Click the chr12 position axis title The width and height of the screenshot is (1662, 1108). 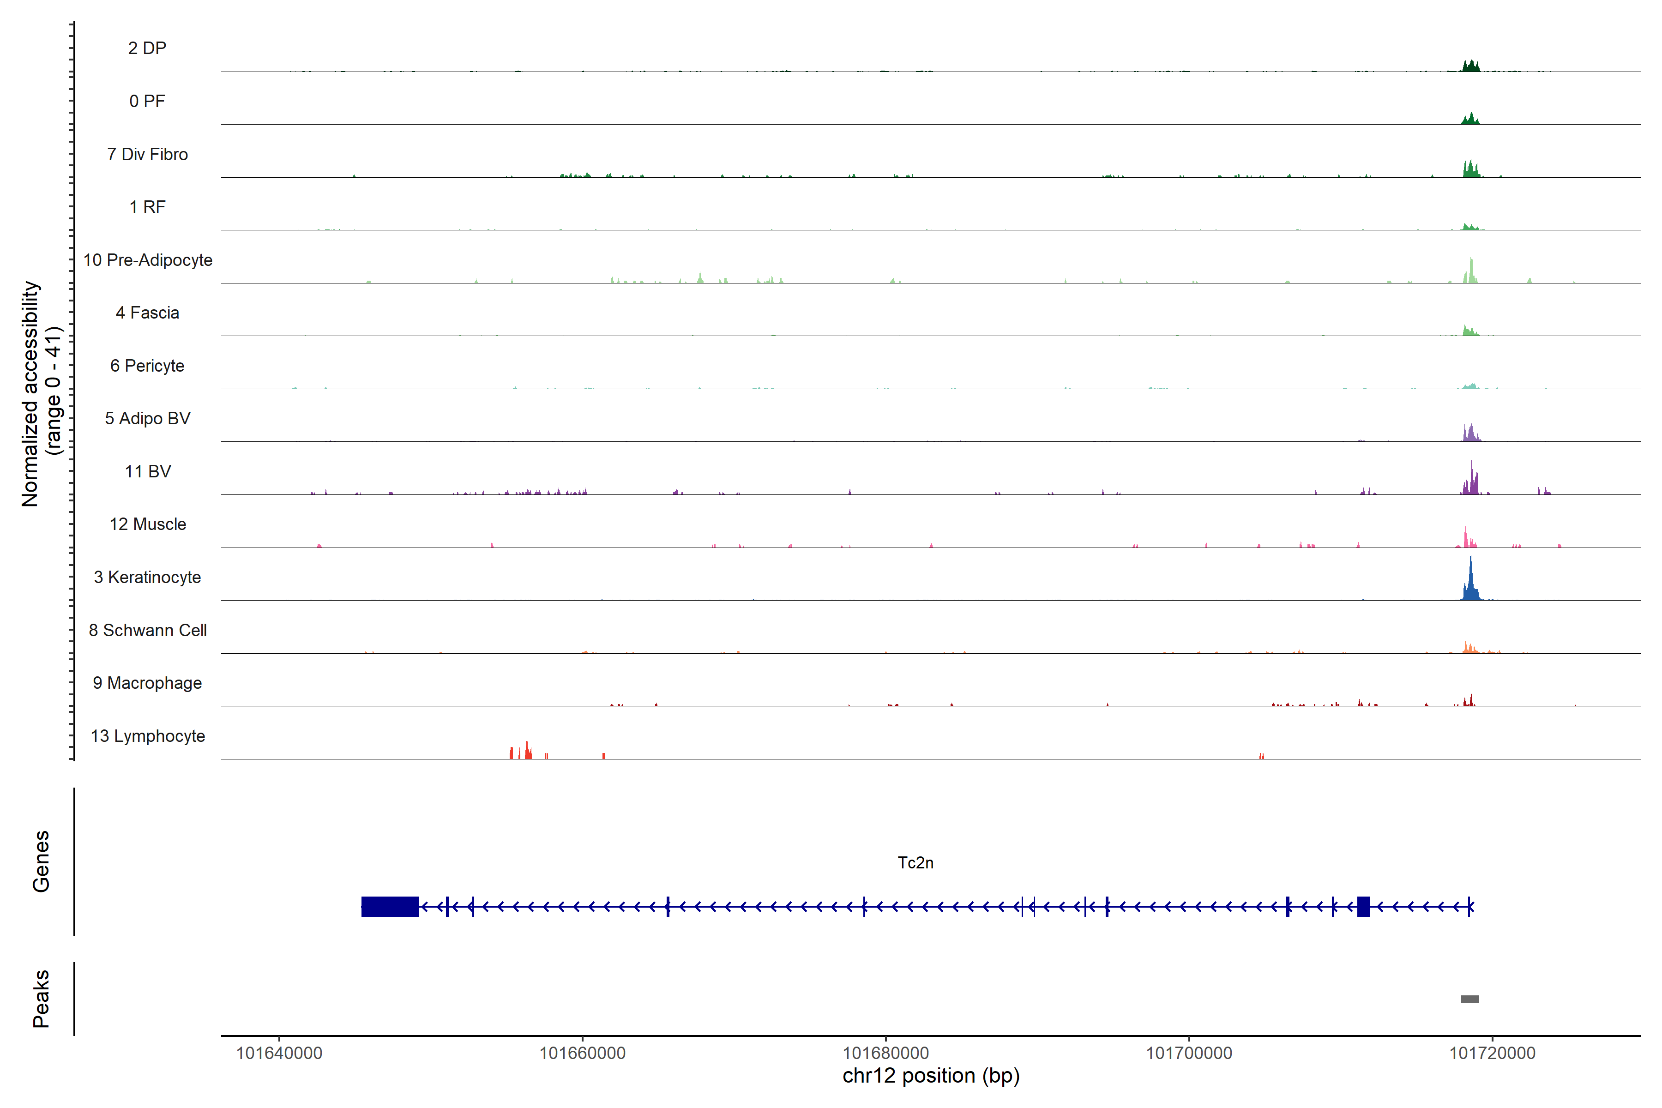pos(931,1076)
